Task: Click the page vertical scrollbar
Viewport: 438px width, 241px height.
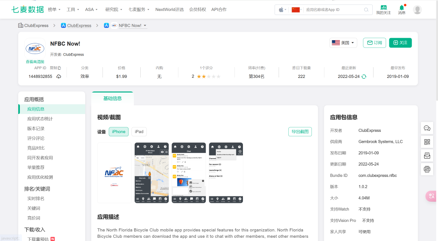Action: click(x=437, y=50)
